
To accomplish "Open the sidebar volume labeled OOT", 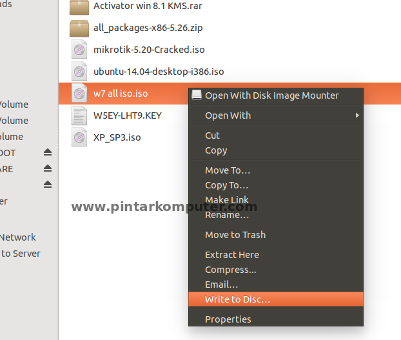I will point(8,153).
